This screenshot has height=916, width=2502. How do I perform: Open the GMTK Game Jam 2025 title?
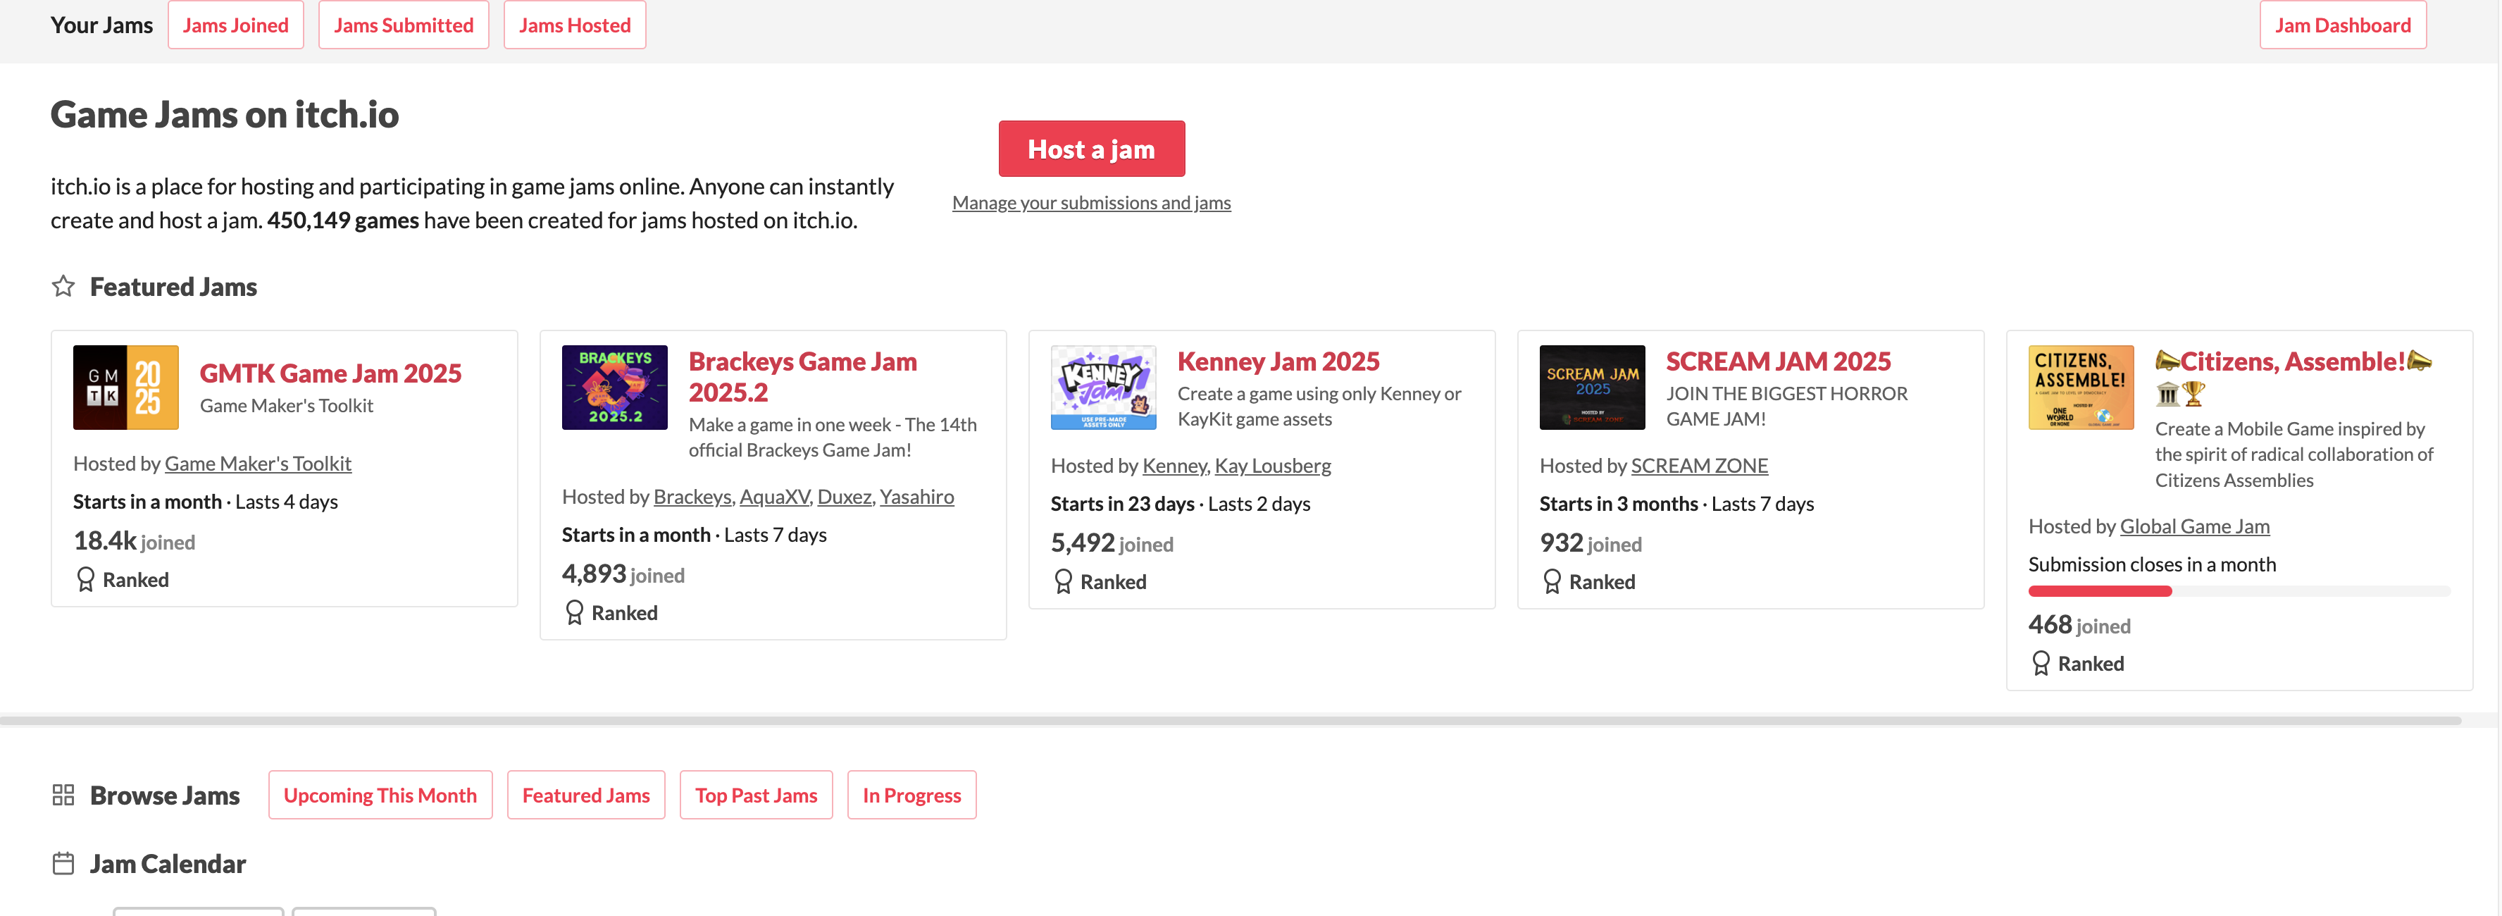pyautogui.click(x=330, y=373)
